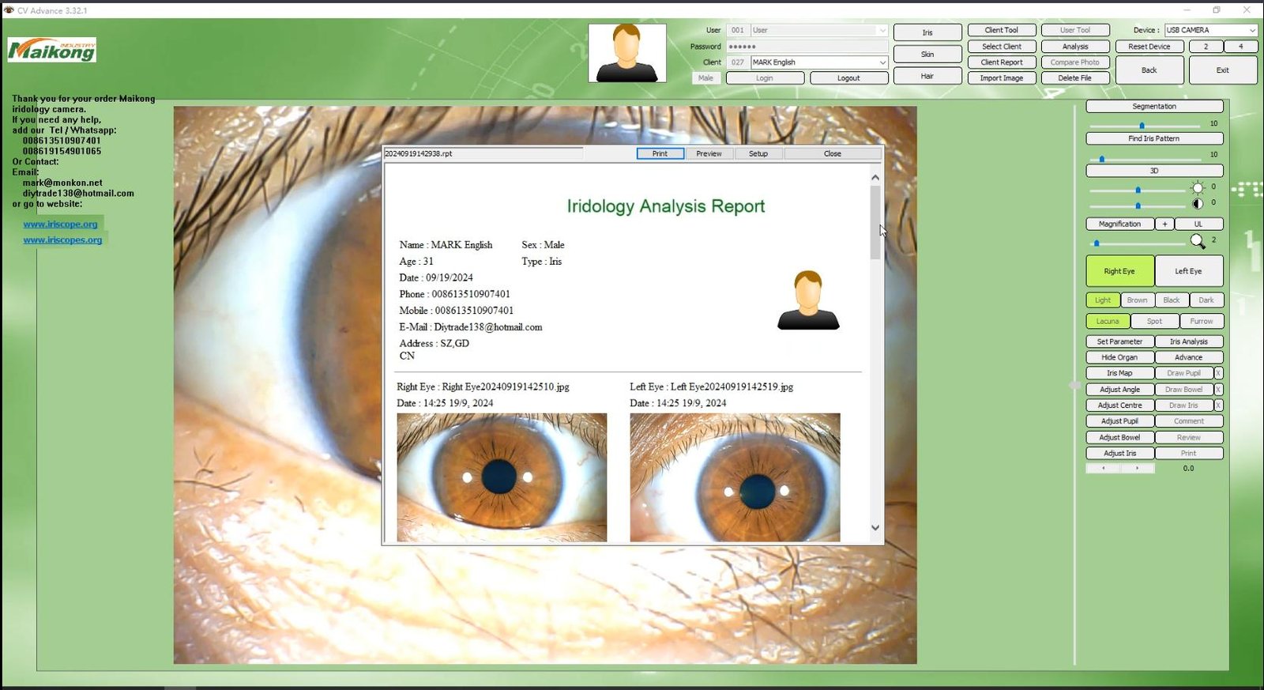Click the avatar picture inside the report
Image resolution: width=1264 pixels, height=690 pixels.
(808, 300)
